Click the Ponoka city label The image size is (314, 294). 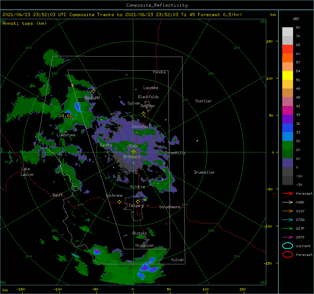tap(159, 72)
